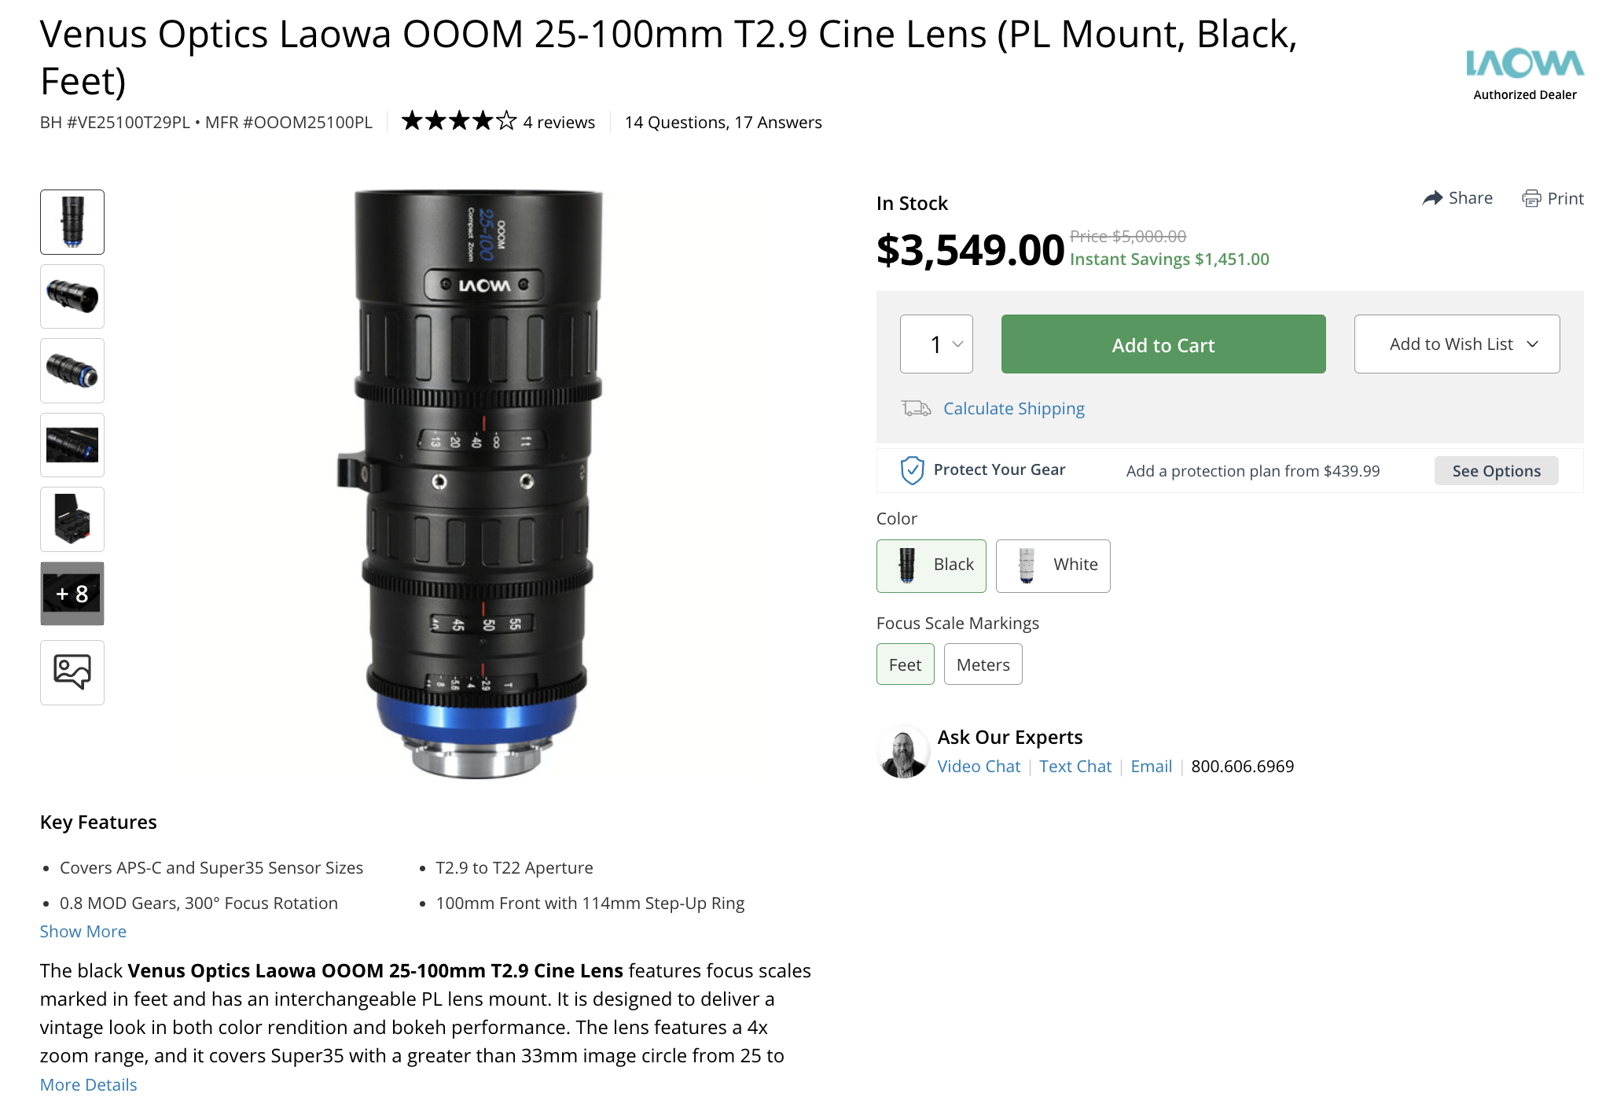Open the customer images gallery icon
The height and width of the screenshot is (1115, 1602).
[x=72, y=672]
